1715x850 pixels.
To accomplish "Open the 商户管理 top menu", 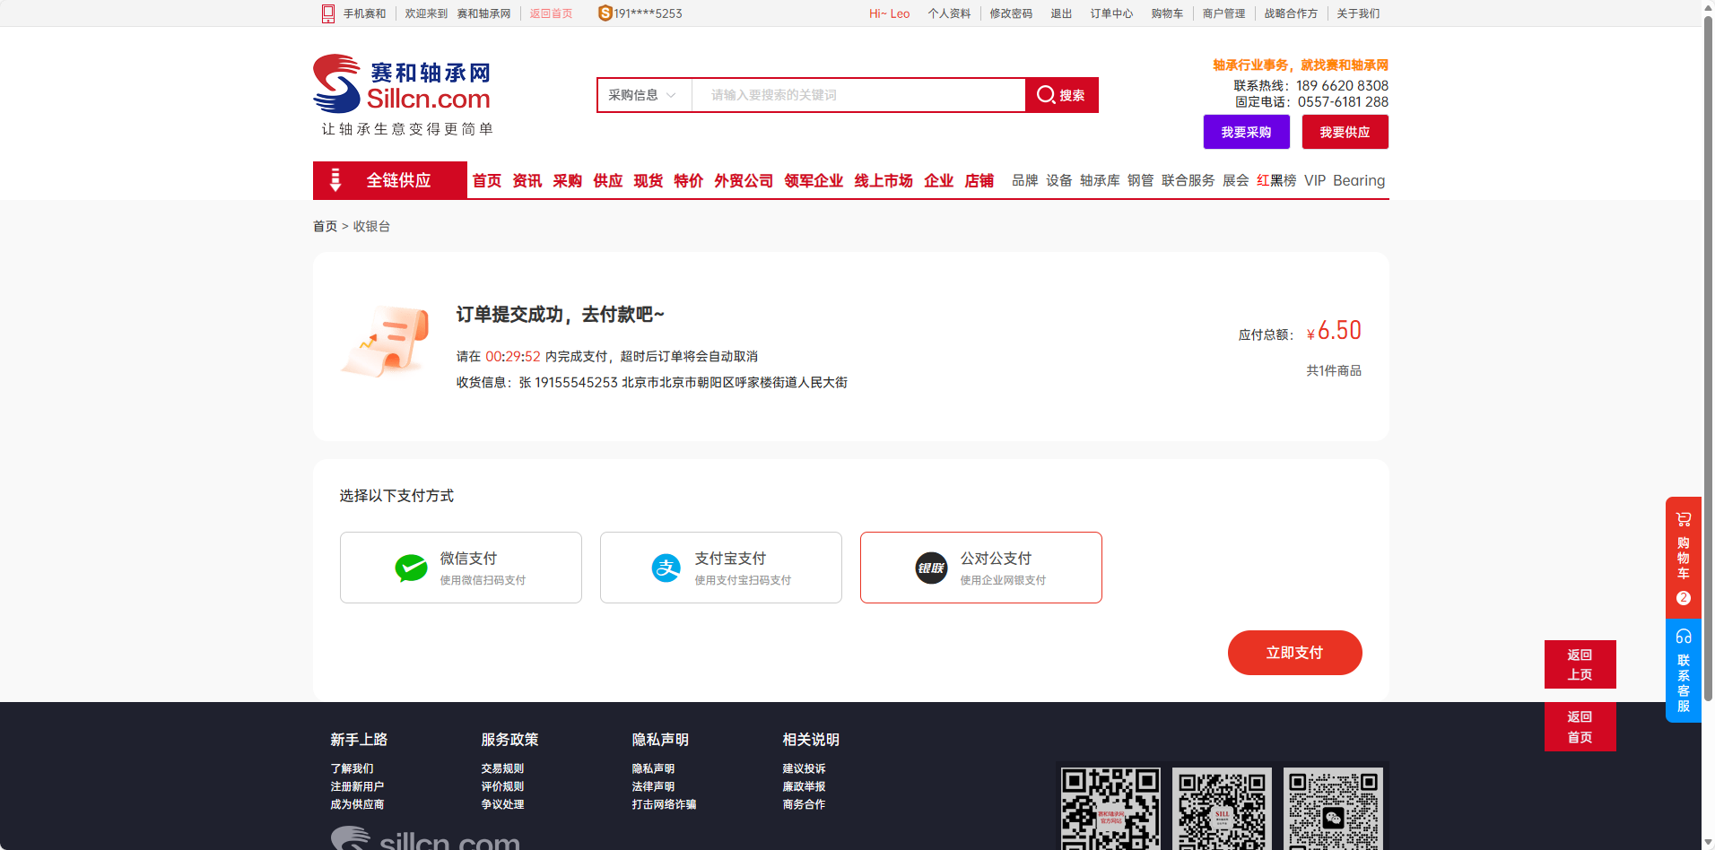I will coord(1223,13).
